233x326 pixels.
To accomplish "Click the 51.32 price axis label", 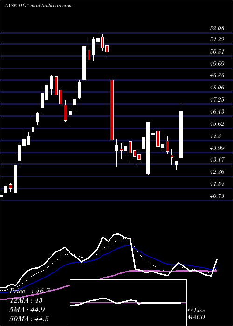I will coord(217,39).
